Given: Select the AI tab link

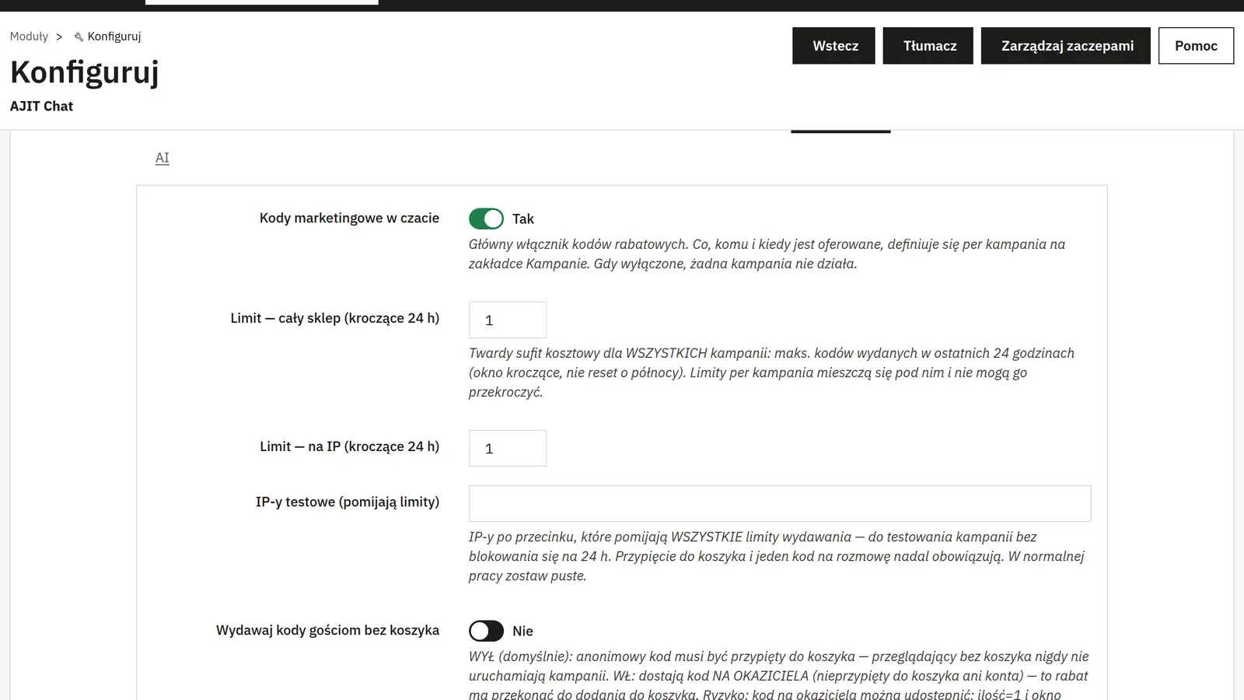Looking at the screenshot, I should pyautogui.click(x=162, y=158).
